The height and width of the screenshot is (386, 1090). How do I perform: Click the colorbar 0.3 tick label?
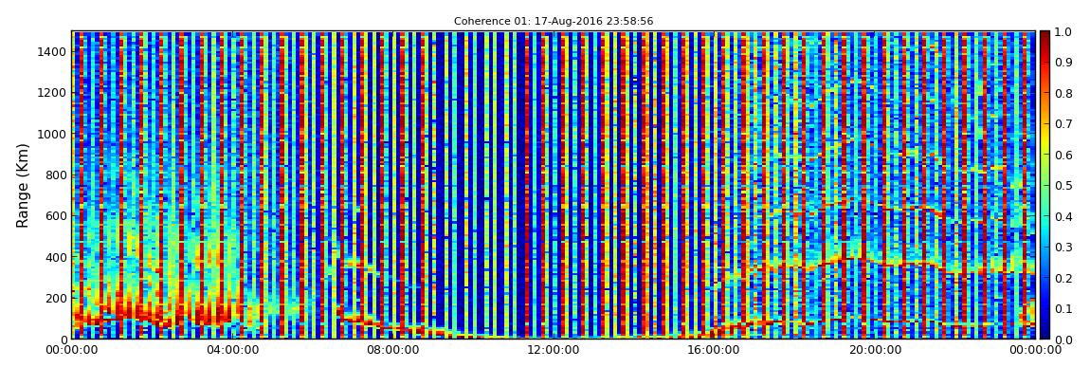1063,247
